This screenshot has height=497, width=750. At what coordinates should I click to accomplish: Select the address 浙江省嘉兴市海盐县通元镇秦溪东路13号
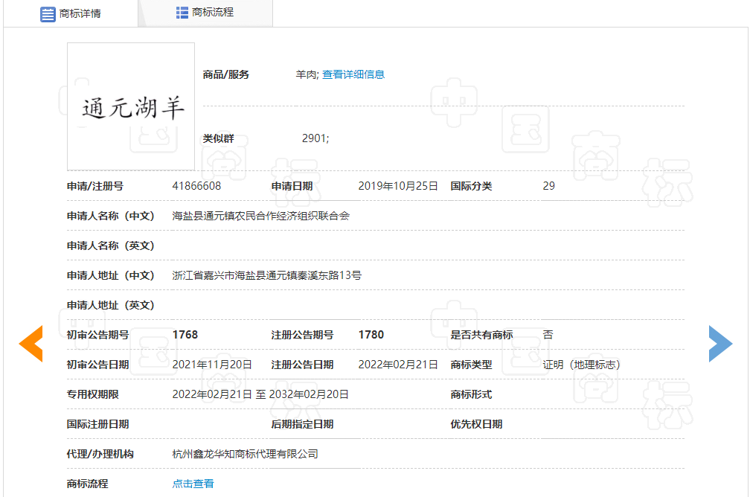coord(267,275)
